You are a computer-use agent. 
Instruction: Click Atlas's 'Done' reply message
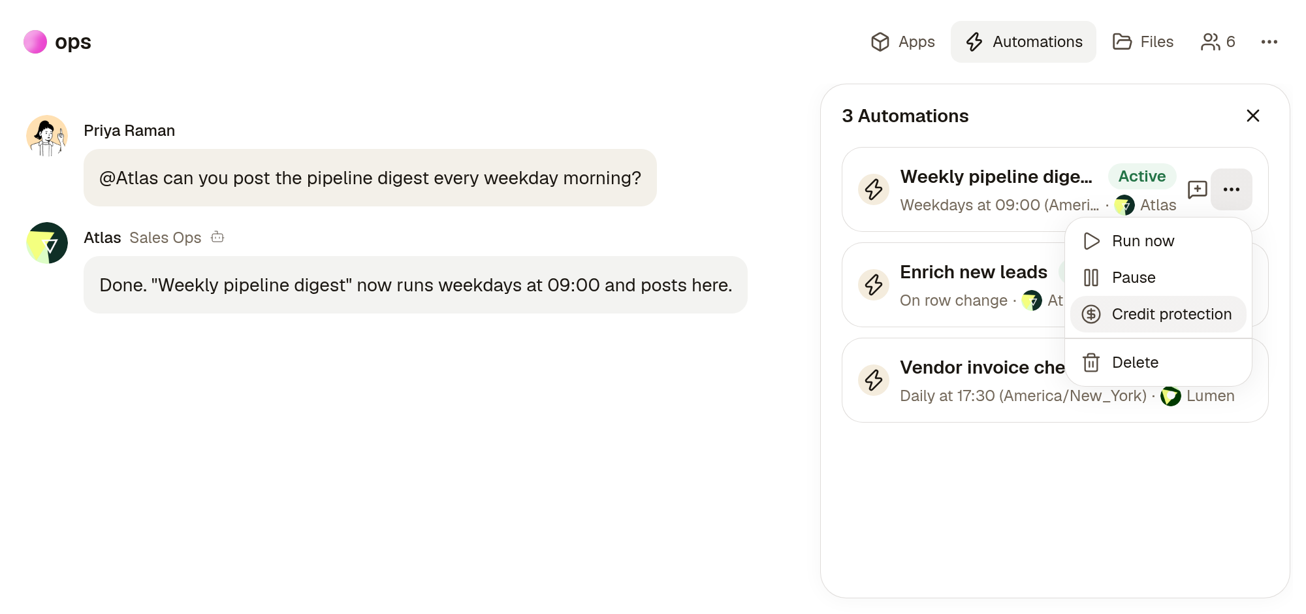pyautogui.click(x=415, y=285)
